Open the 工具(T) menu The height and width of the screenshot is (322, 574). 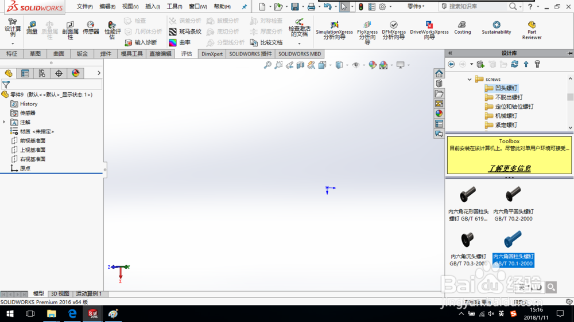[174, 6]
